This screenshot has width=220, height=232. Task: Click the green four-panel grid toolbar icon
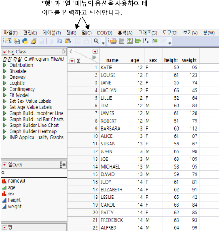click(130, 41)
